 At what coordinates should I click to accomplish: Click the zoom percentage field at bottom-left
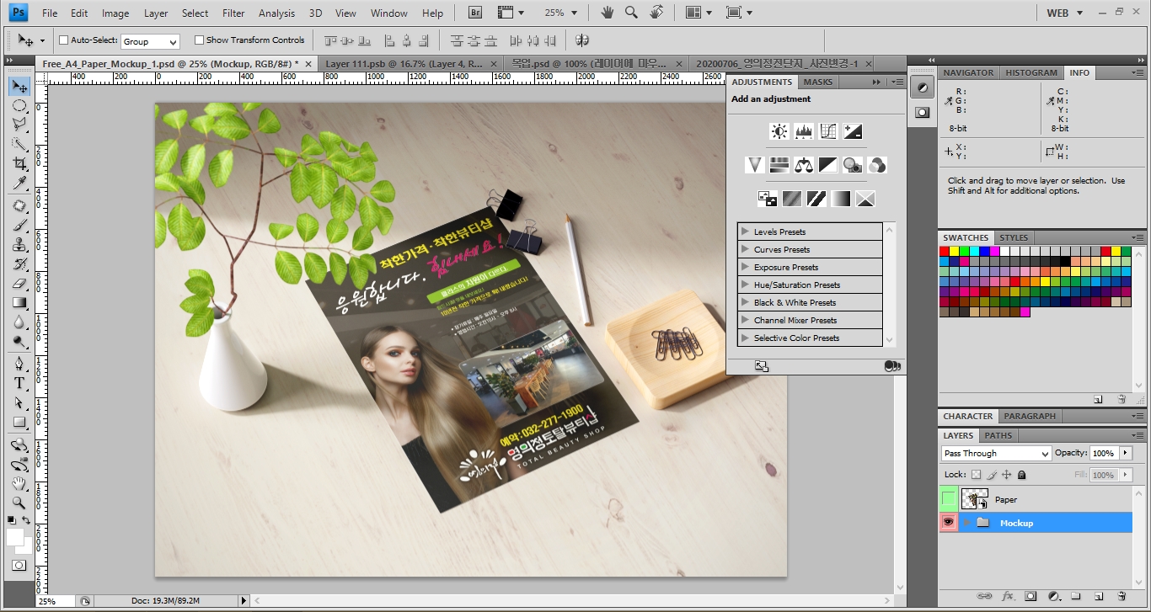coord(56,601)
